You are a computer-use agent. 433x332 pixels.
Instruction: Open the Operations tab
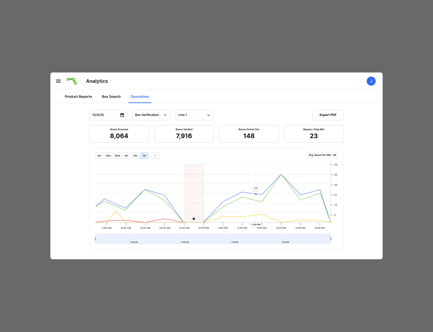click(140, 97)
